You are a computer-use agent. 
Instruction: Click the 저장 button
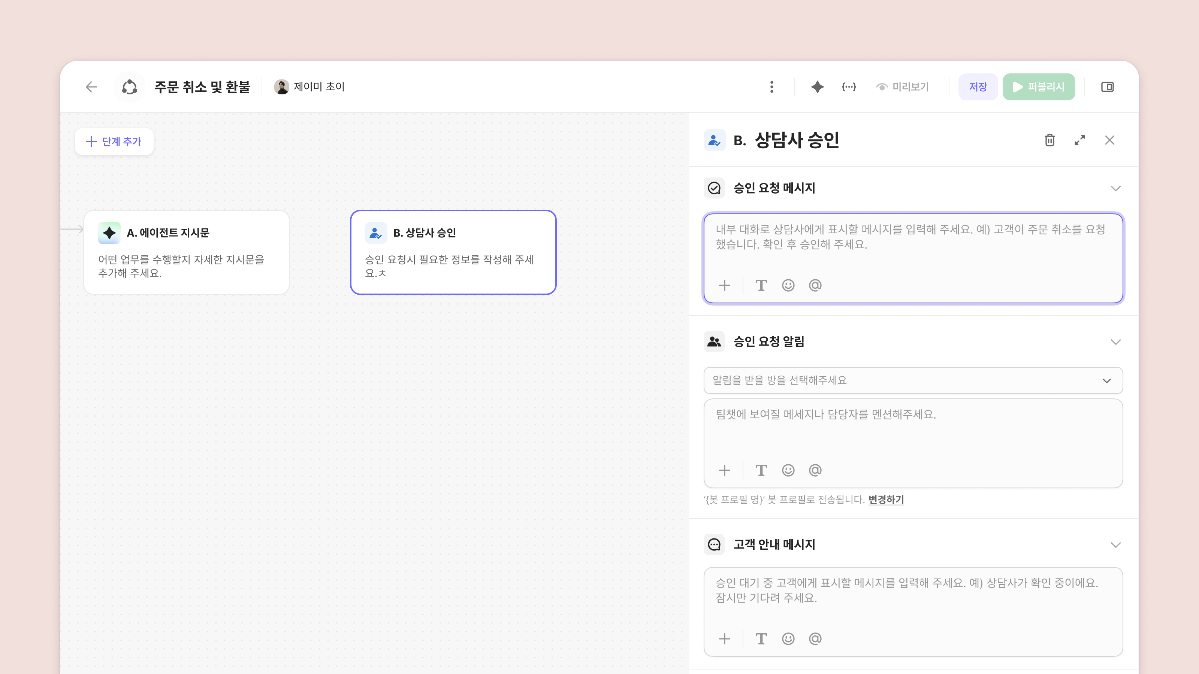click(x=978, y=87)
